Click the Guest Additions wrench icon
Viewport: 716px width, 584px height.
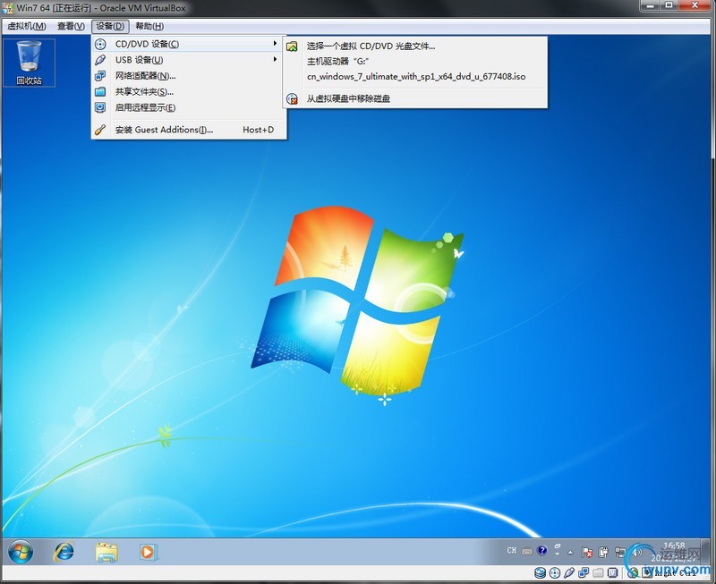[x=100, y=130]
